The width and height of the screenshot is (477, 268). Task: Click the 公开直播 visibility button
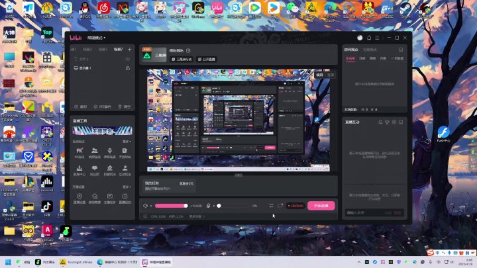click(207, 60)
